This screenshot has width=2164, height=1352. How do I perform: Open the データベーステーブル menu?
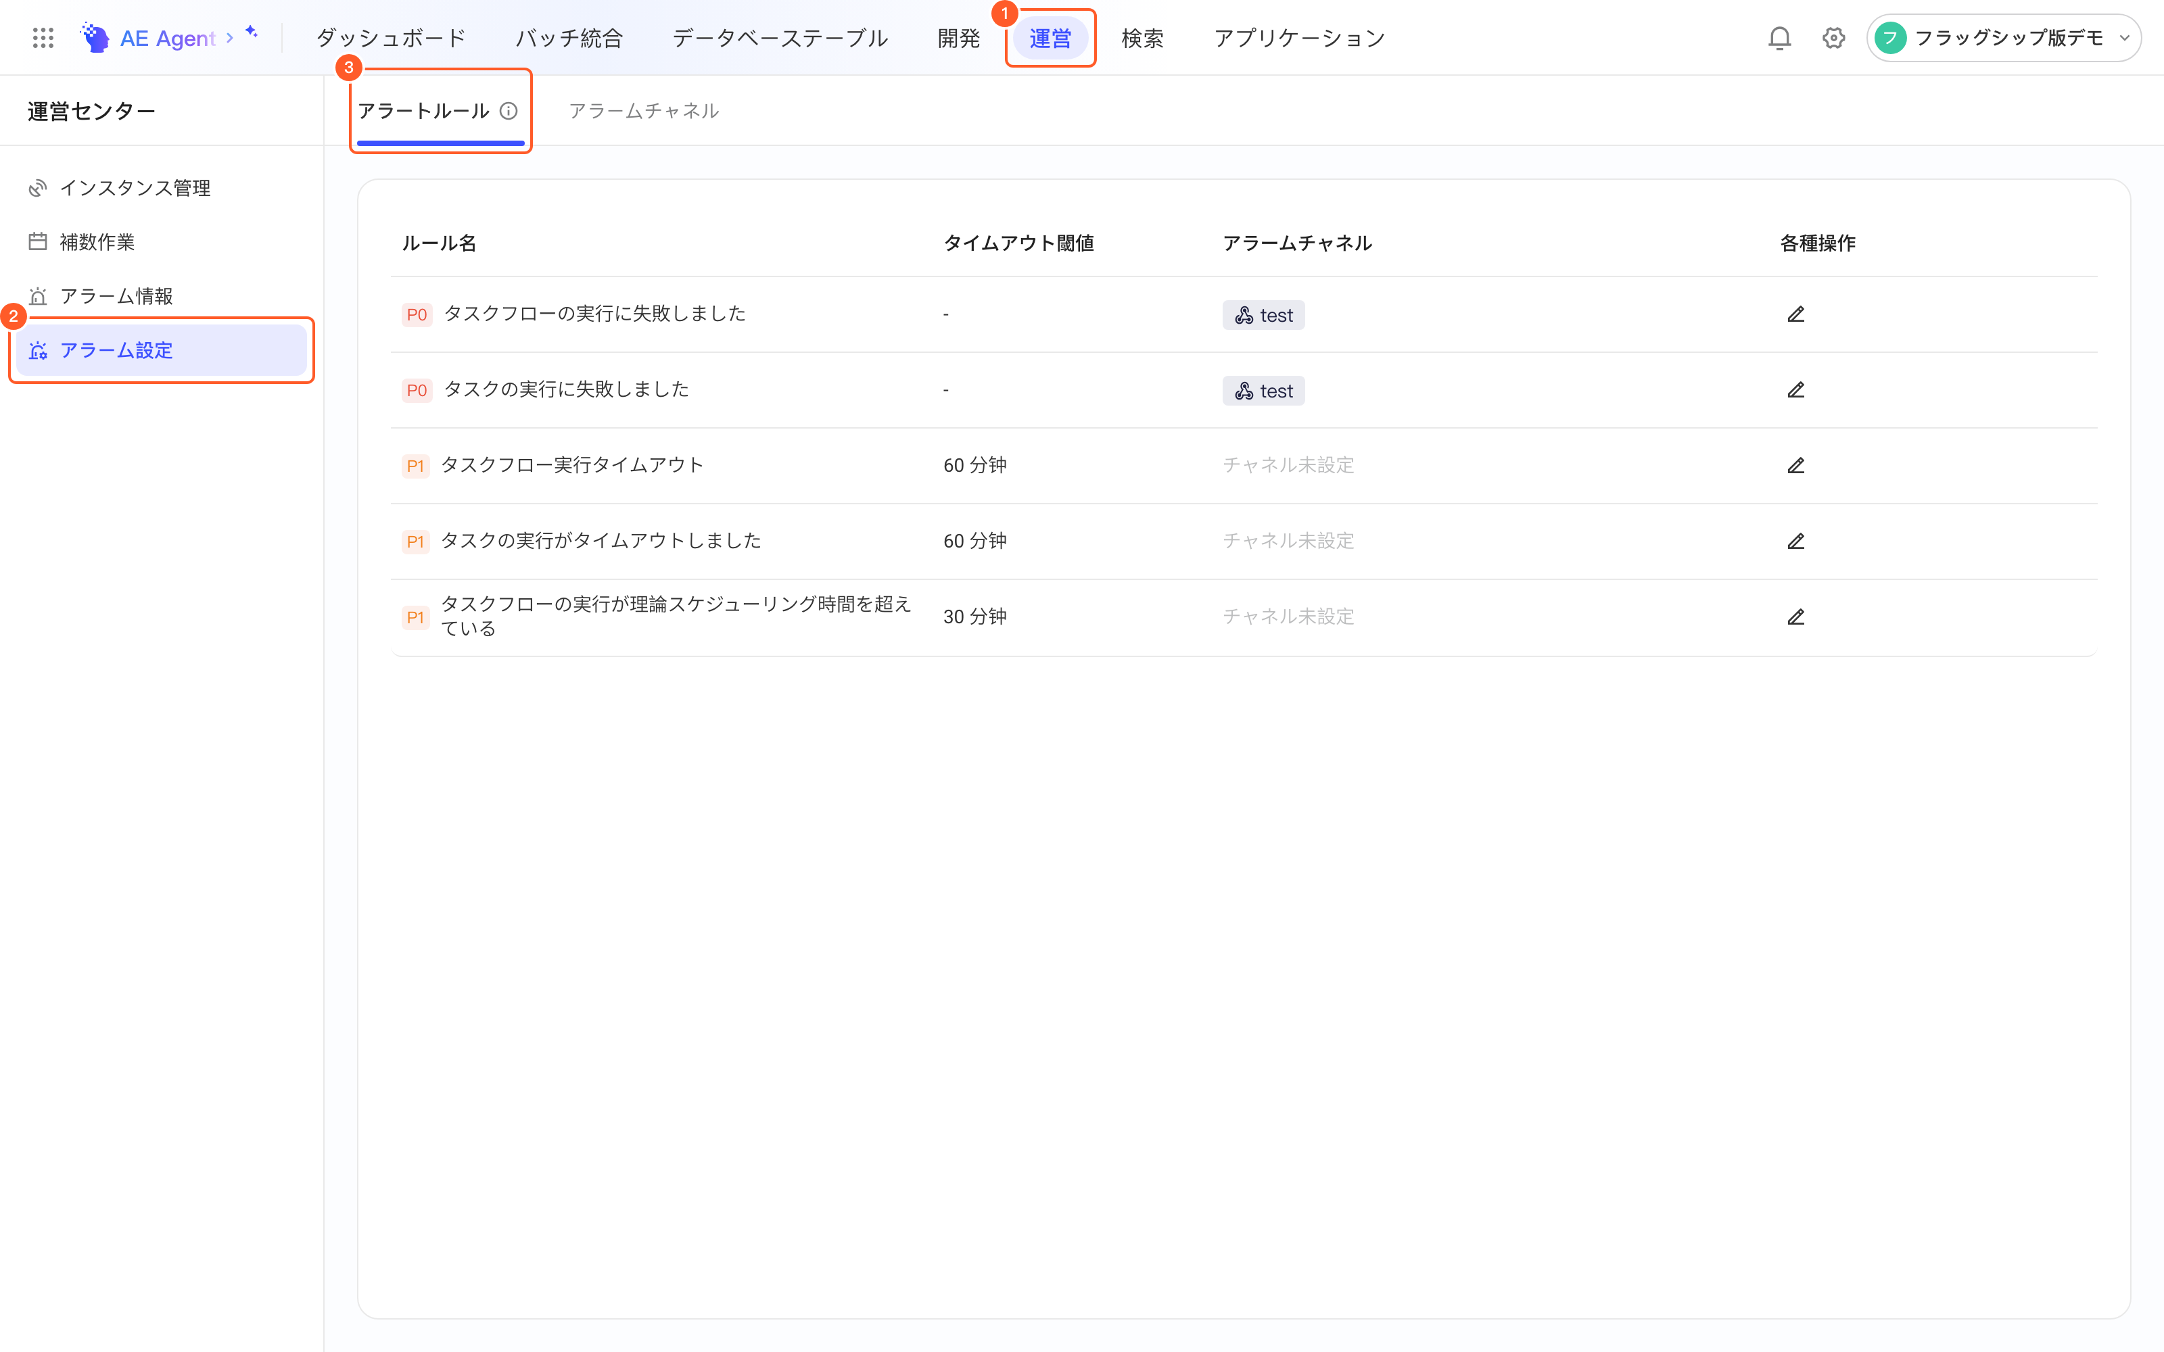pyautogui.click(x=780, y=38)
